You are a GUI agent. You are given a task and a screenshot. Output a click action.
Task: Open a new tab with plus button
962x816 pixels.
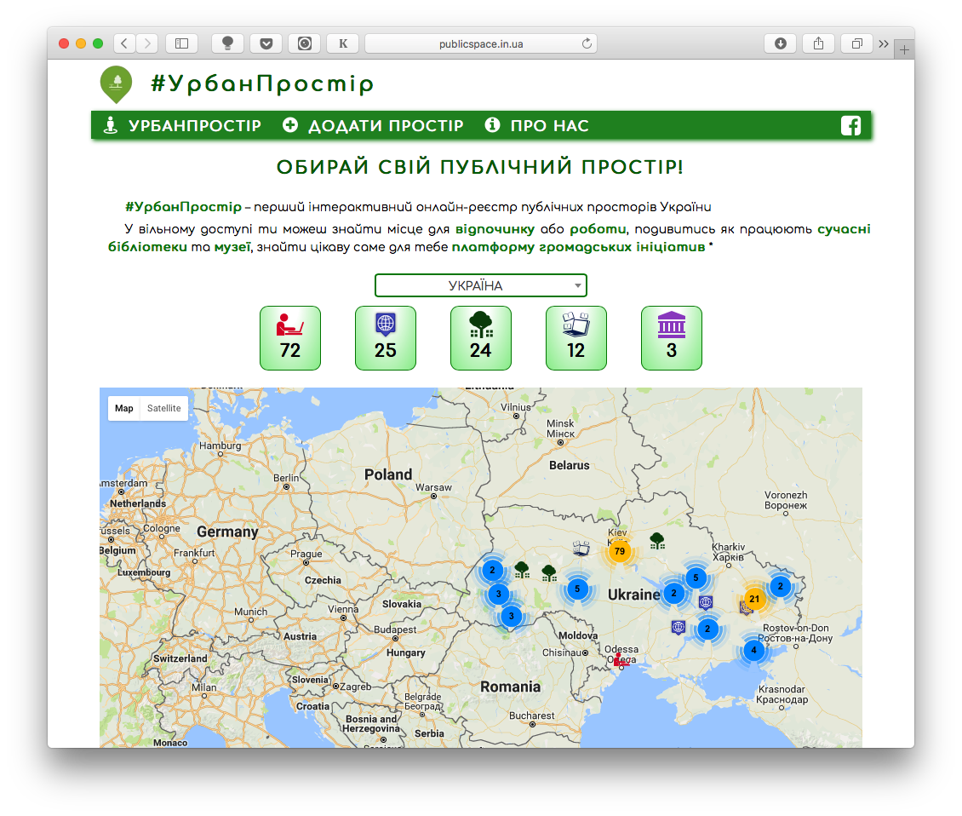904,49
